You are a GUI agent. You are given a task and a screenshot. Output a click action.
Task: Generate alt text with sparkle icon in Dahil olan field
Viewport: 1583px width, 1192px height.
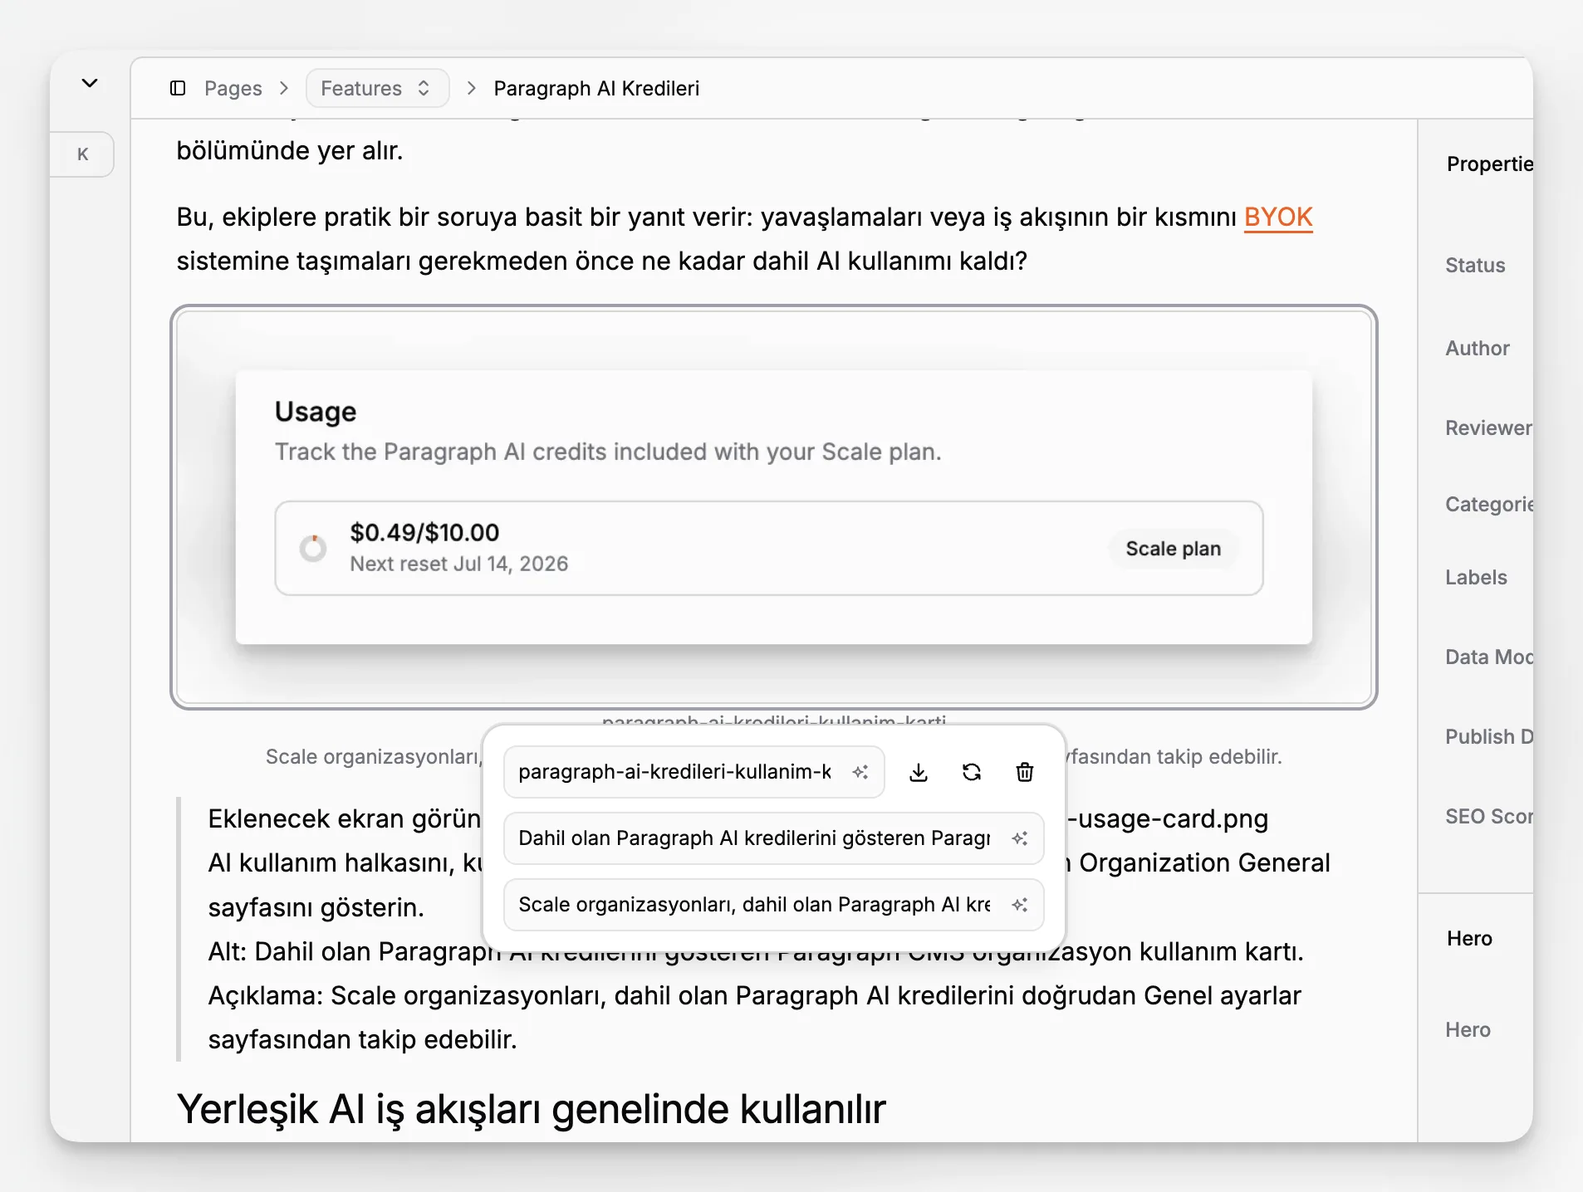coord(1020,838)
